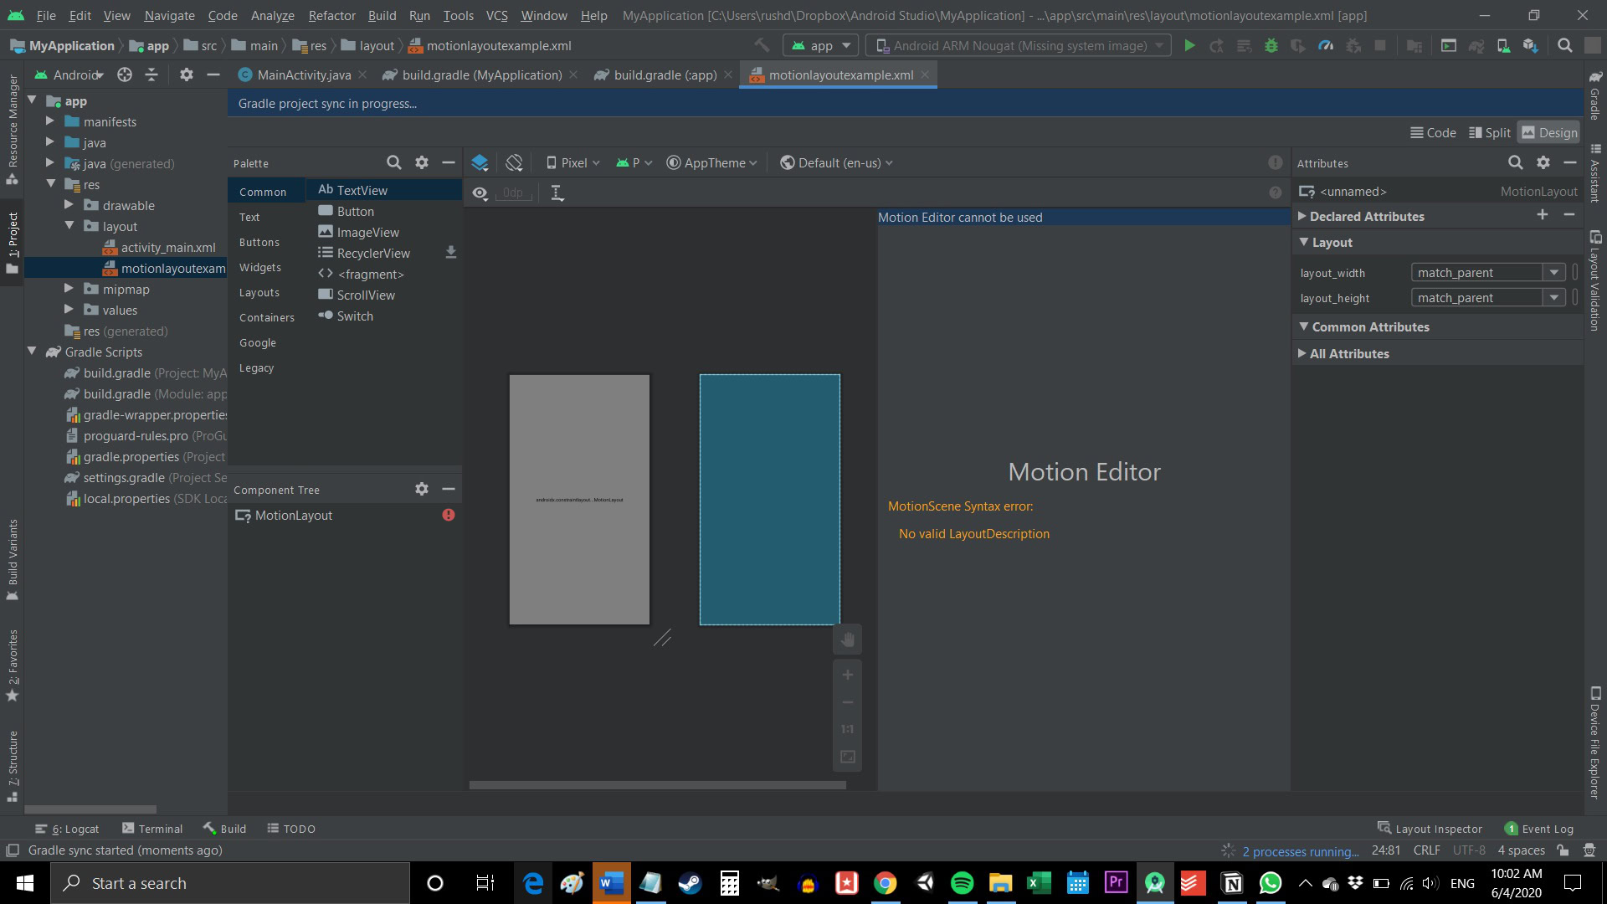The image size is (1607, 904).
Task: Switch to the Code view tab
Action: (x=1431, y=132)
